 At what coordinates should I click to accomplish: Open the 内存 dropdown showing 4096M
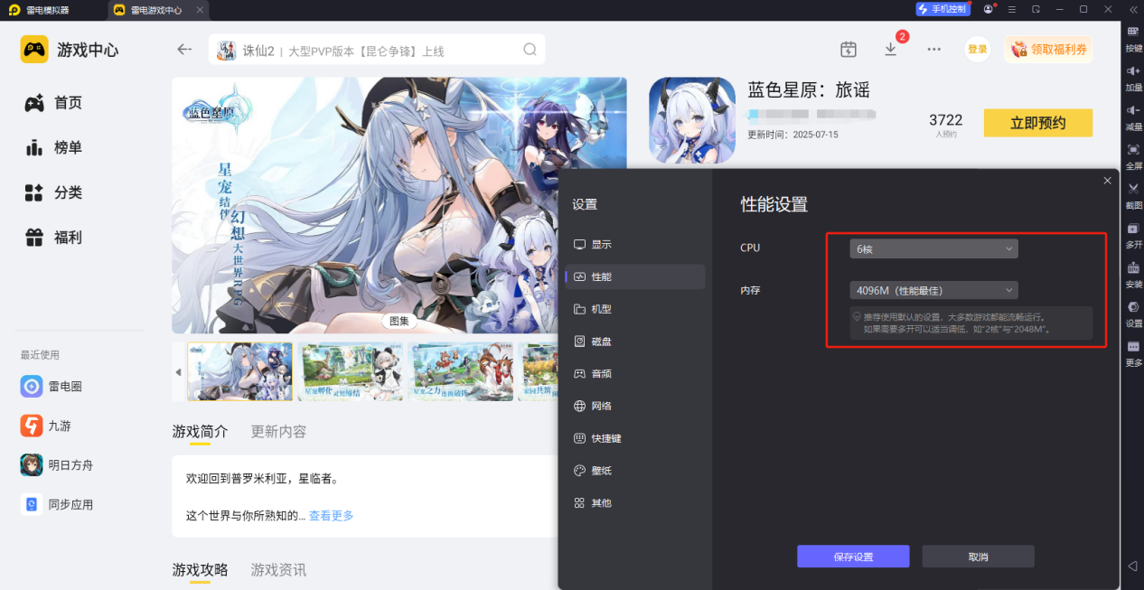point(933,290)
